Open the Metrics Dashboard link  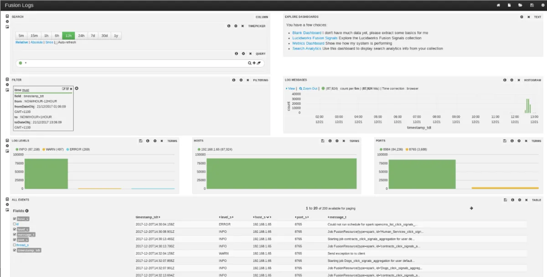click(308, 43)
